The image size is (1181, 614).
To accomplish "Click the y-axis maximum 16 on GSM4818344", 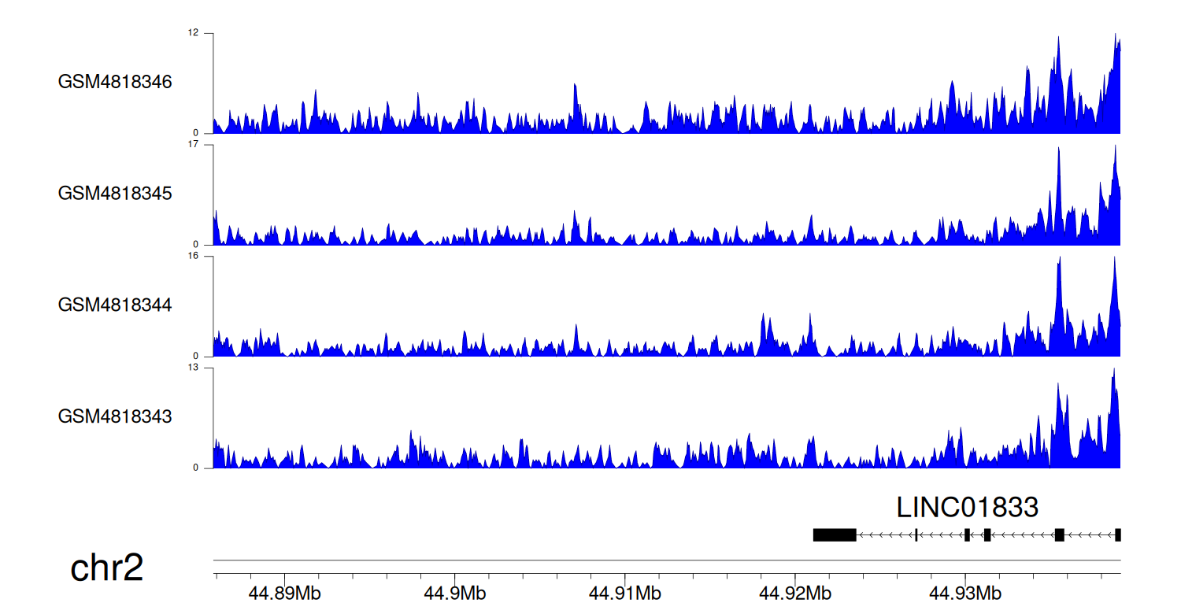I will click(x=193, y=257).
